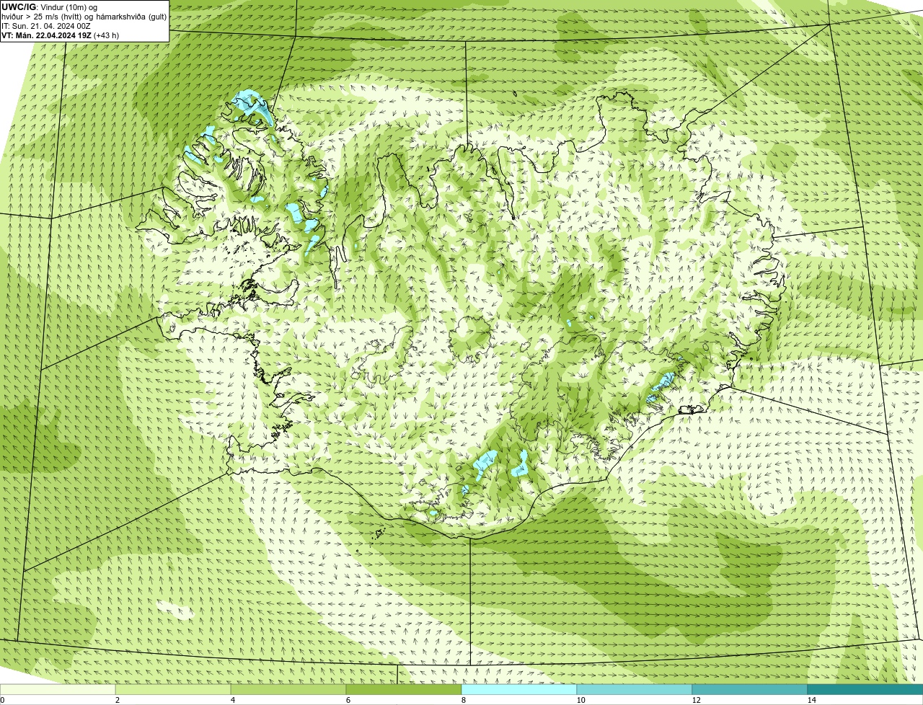Click the medium green 4–6 m/s colorbar segment
The height and width of the screenshot is (705, 923).
click(x=289, y=689)
